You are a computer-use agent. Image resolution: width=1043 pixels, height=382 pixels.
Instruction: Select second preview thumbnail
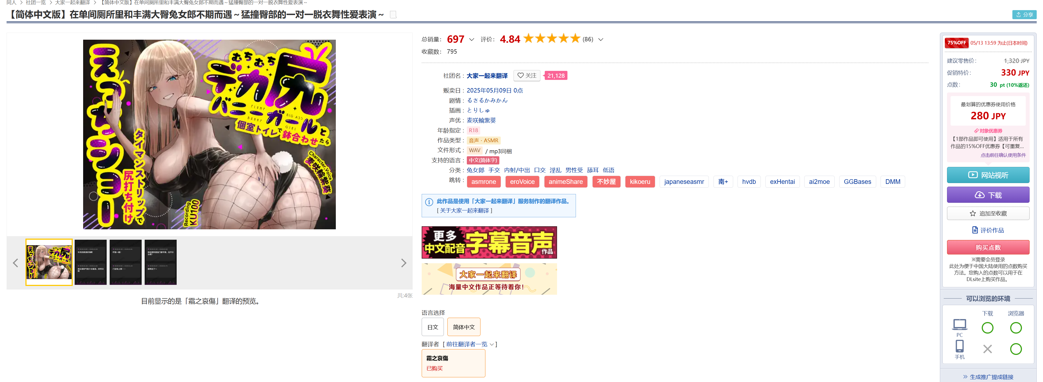click(x=90, y=262)
